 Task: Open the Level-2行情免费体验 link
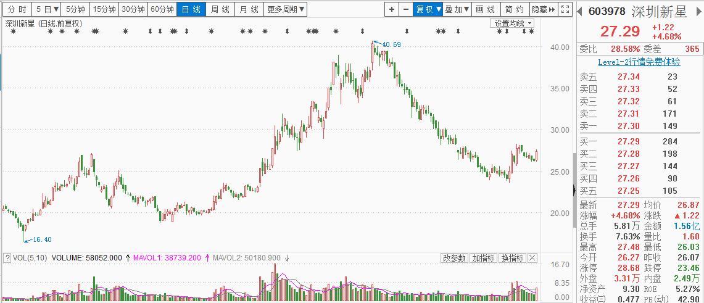[639, 62]
